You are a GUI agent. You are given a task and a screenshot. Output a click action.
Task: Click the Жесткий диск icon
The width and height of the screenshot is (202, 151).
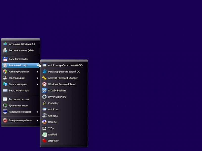[5, 78]
